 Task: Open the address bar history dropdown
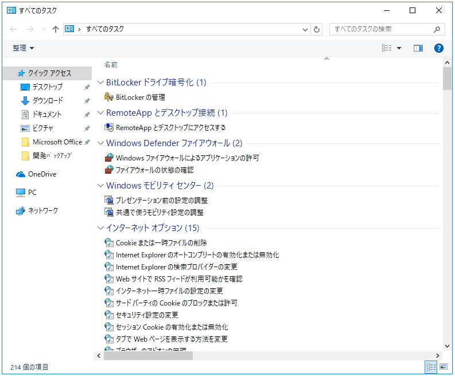pos(305,29)
